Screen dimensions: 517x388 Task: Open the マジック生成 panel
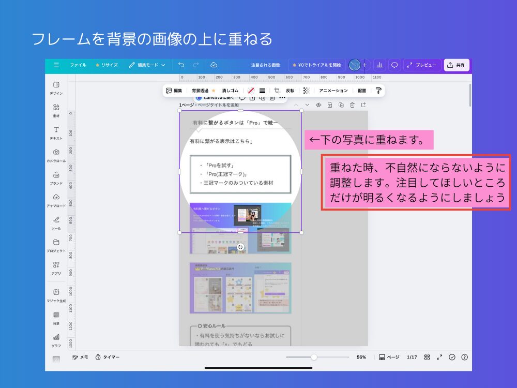57,291
